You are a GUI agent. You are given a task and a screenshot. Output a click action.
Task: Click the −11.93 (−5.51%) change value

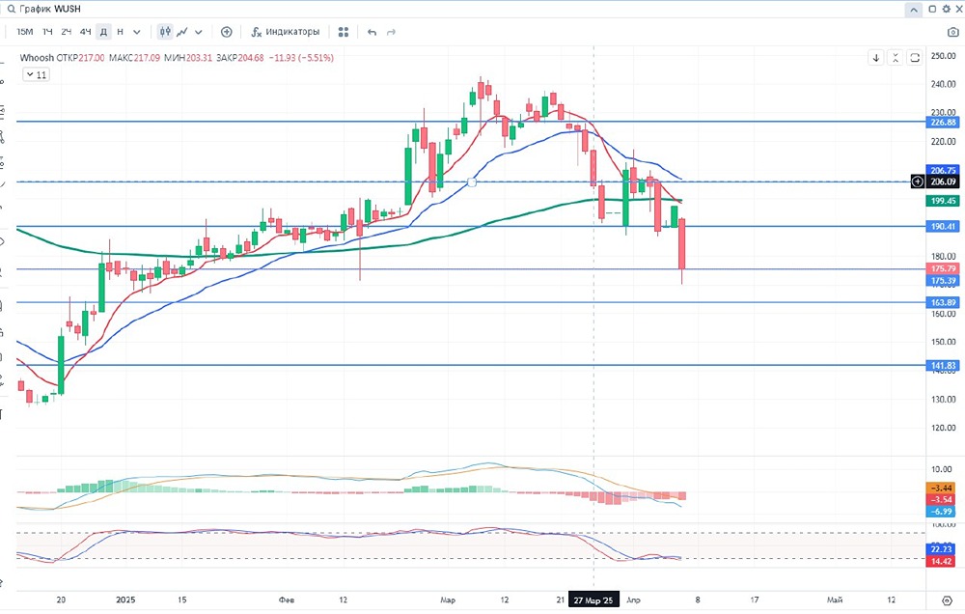point(301,58)
